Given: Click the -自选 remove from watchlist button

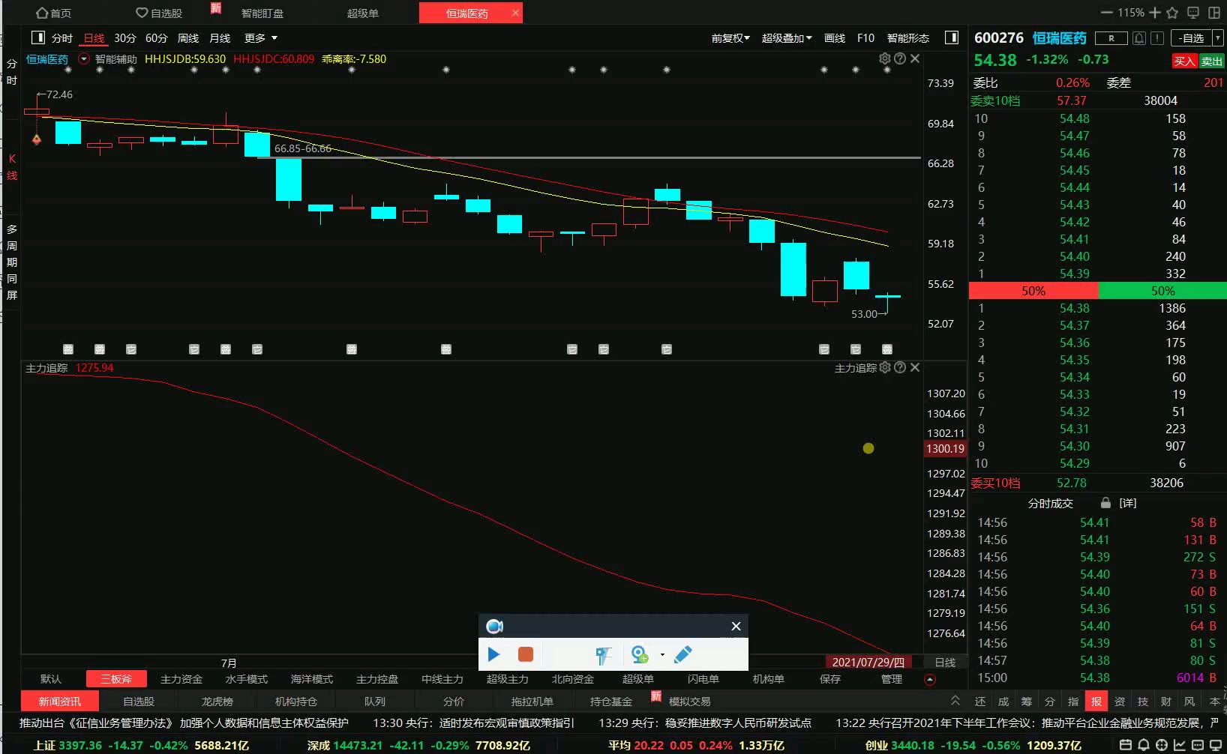Looking at the screenshot, I should point(1192,38).
